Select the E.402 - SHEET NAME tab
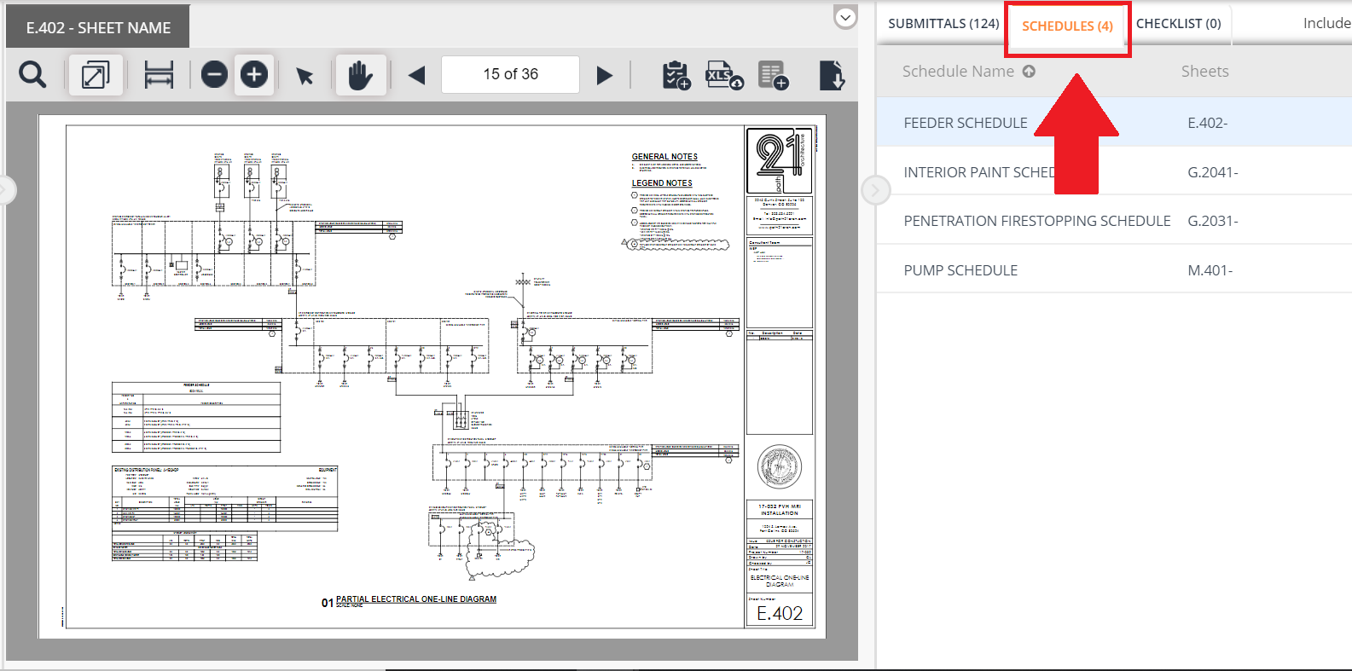1352x671 pixels. coord(98,27)
